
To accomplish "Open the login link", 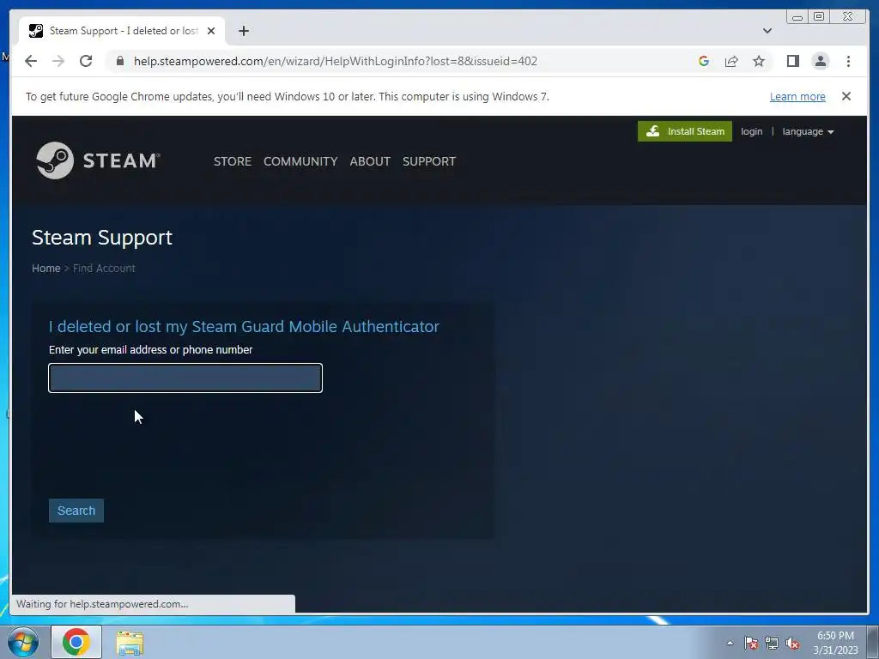I will (x=751, y=131).
